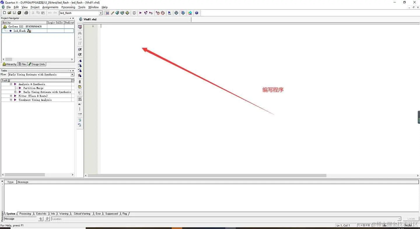Click the increase indent icon in editor sidebar
This screenshot has height=229, width=420.
80,49
